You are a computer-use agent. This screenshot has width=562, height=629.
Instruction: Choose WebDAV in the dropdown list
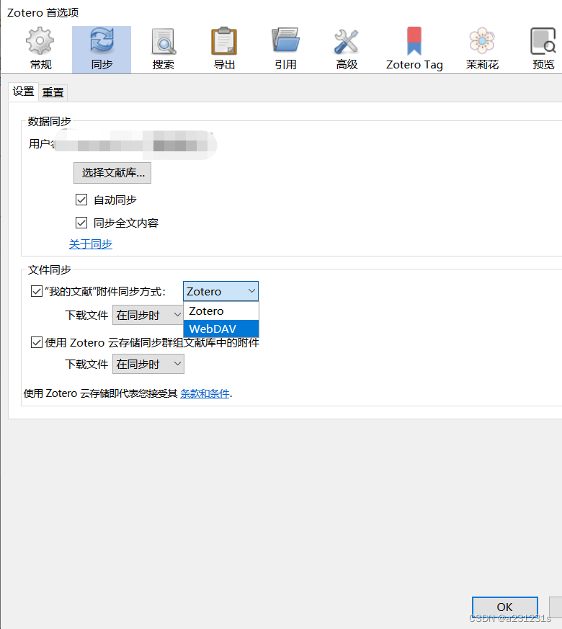point(221,329)
